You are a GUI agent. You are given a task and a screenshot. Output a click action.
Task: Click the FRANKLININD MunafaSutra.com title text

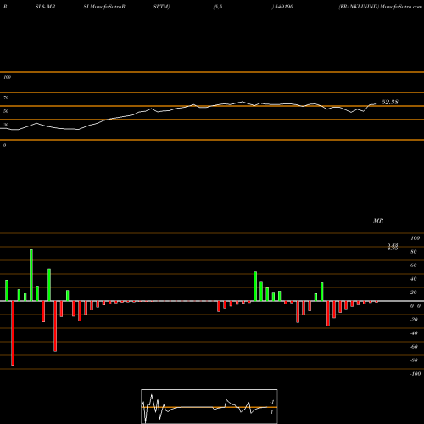(x=381, y=7)
